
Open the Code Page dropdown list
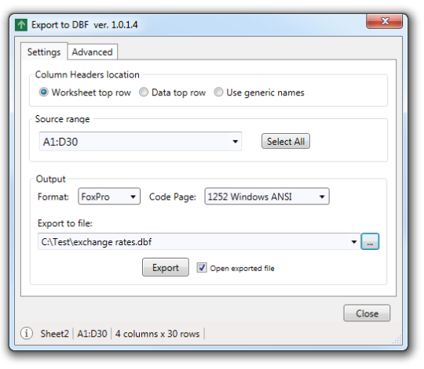pyautogui.click(x=267, y=197)
